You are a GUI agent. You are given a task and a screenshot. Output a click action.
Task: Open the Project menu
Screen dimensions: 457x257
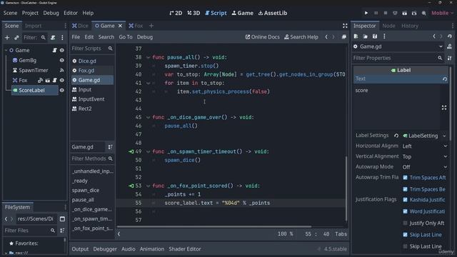pyautogui.click(x=30, y=13)
